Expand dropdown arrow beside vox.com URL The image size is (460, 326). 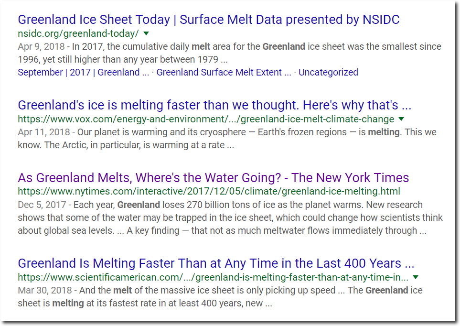tap(401, 119)
